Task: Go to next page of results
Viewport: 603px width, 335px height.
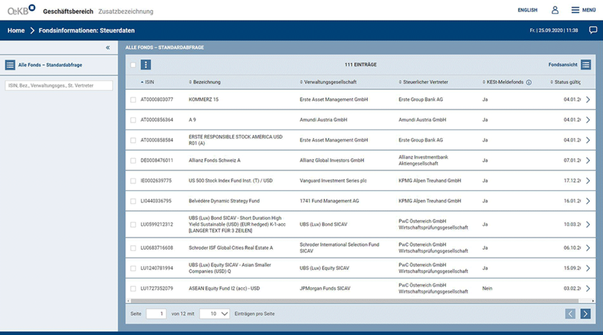Action: pos(585,314)
